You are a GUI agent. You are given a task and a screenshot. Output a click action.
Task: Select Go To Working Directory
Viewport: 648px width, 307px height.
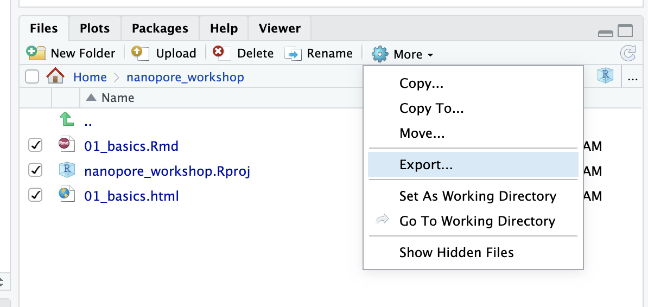[x=473, y=221]
